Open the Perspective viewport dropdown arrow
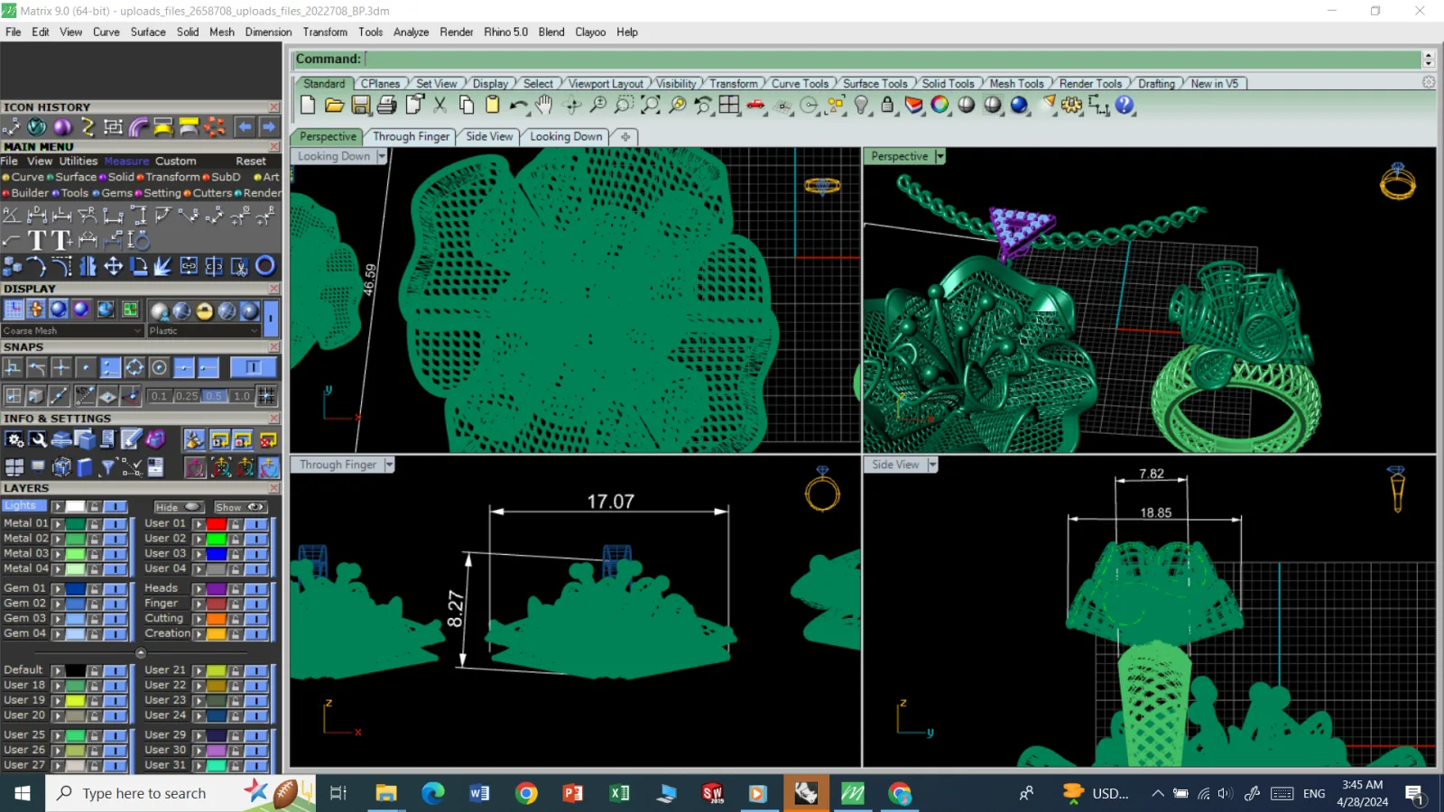The width and height of the screenshot is (1444, 812). 940,156
